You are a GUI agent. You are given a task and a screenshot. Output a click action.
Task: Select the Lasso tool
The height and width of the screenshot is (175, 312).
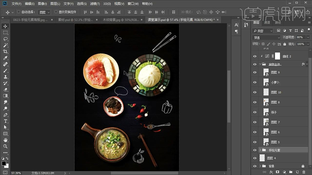[5, 39]
